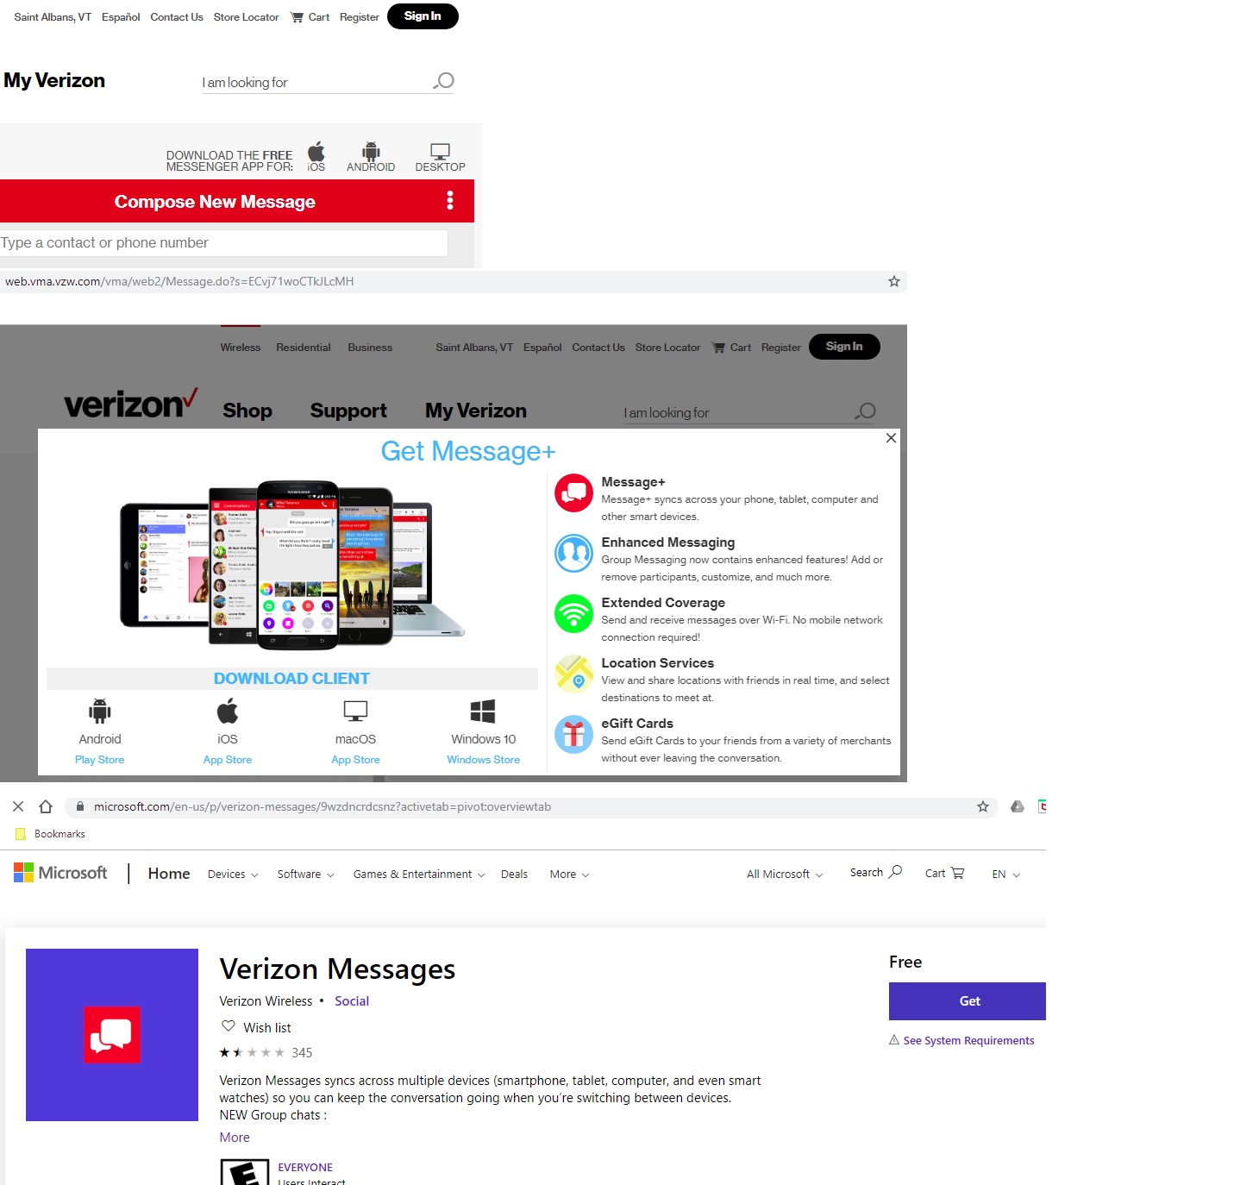Screen dimensions: 1240x1185
Task: Click the eGift Cards icon in the Message+ popup
Action: [x=573, y=734]
